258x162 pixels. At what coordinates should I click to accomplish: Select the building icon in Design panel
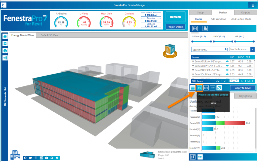(x=205, y=28)
